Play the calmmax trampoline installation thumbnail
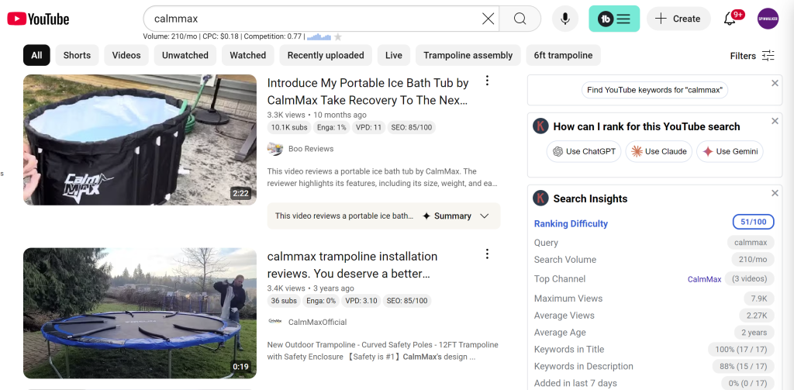This screenshot has width=794, height=390. coord(140,312)
